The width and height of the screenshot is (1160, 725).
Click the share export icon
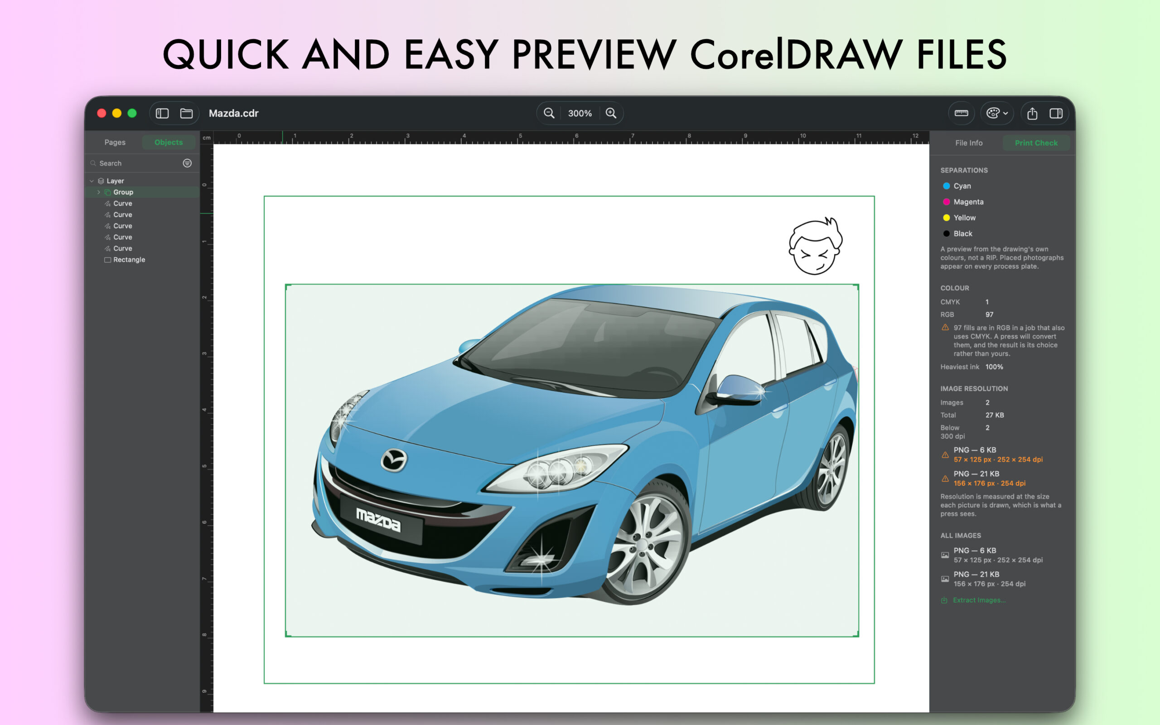[x=1032, y=113]
